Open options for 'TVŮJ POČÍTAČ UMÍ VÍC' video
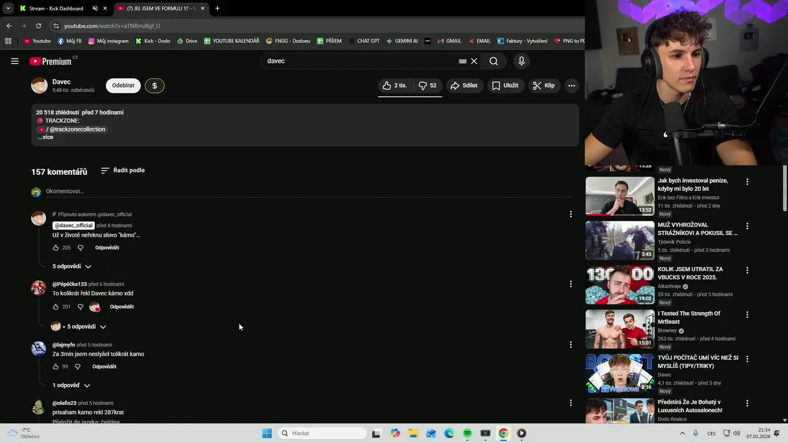The width and height of the screenshot is (788, 443). pyautogui.click(x=747, y=359)
